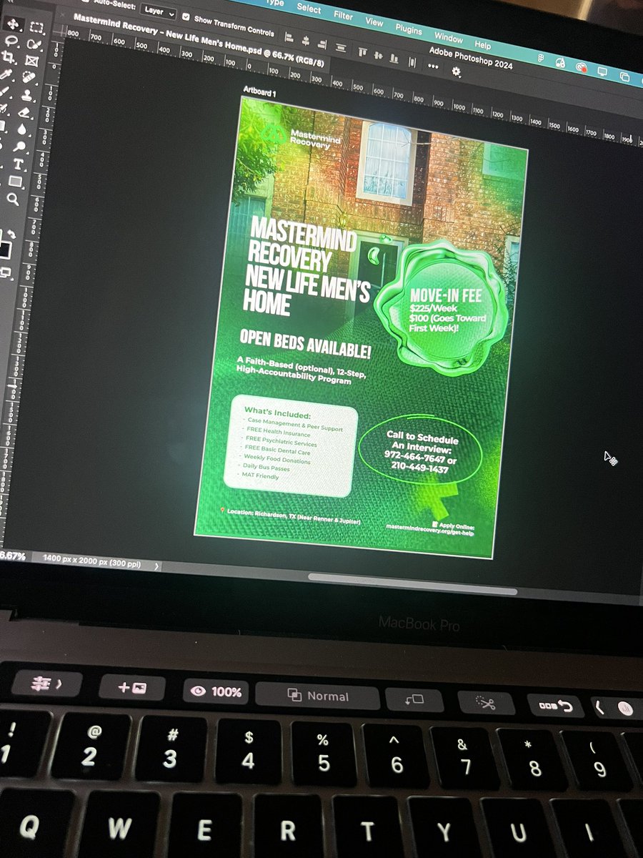Click the workspace settings gear button
The height and width of the screenshot is (858, 643).
click(x=457, y=71)
